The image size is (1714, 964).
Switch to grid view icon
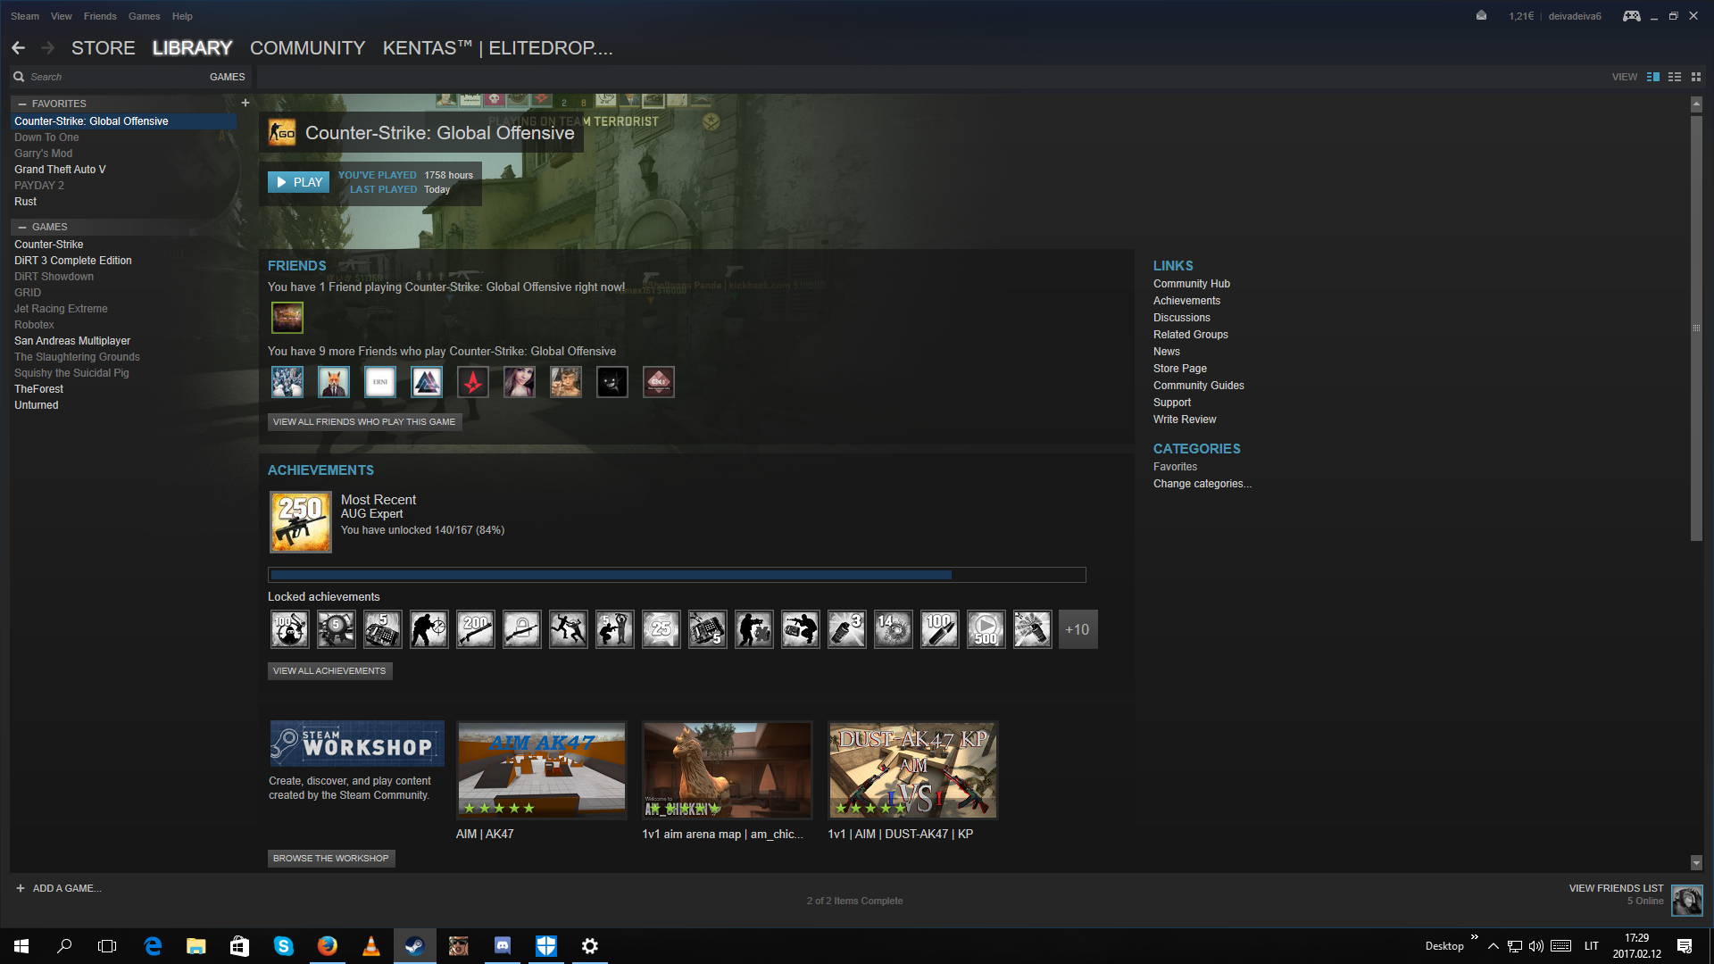pos(1696,77)
